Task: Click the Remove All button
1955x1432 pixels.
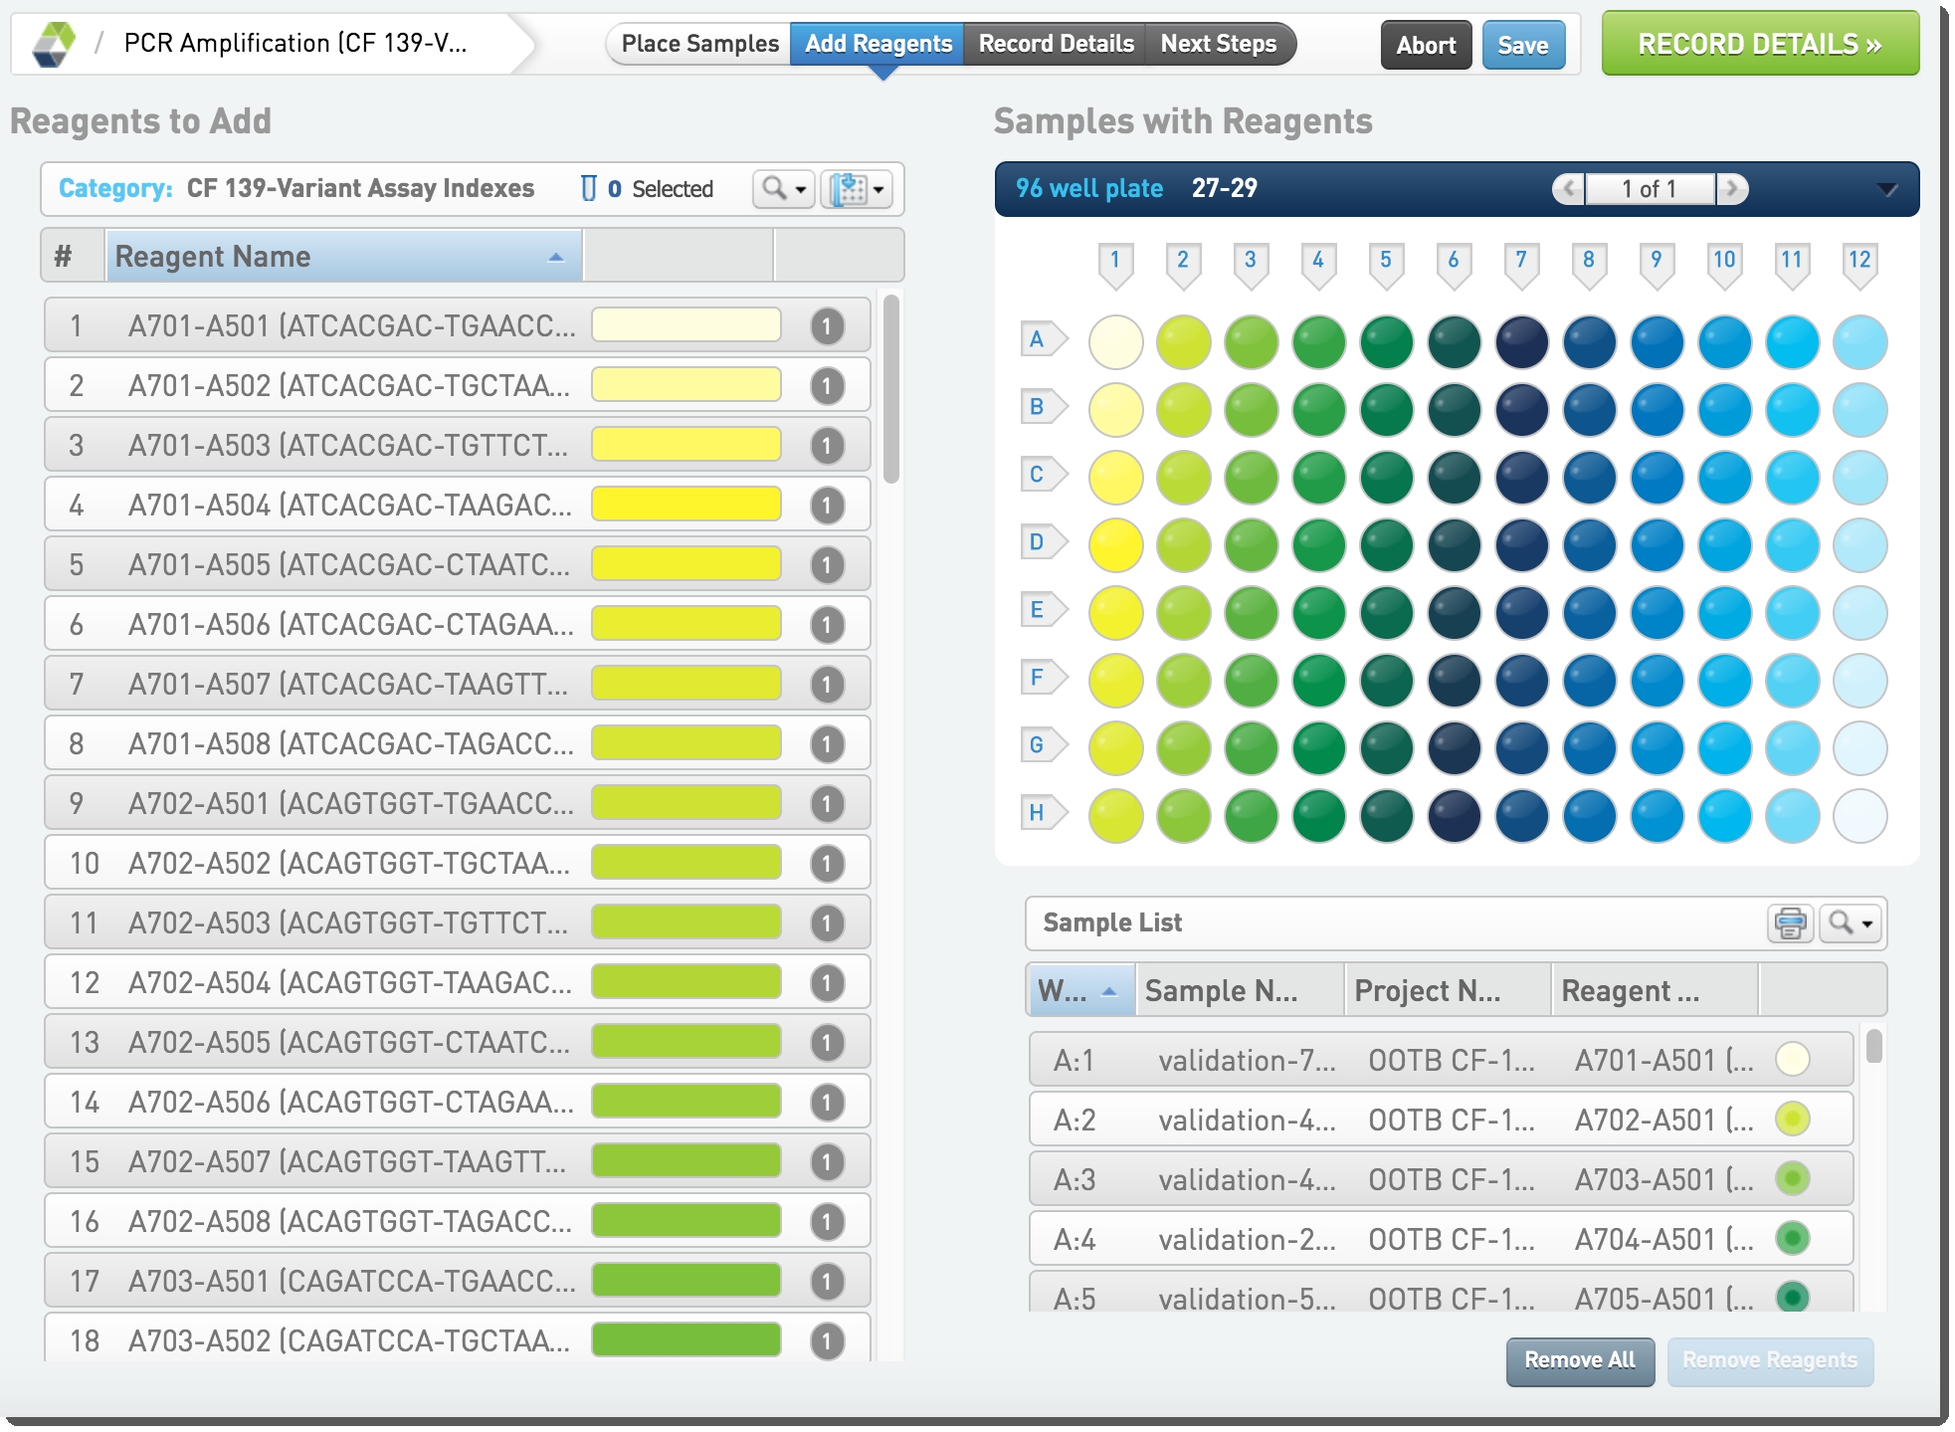Action: 1579,1360
